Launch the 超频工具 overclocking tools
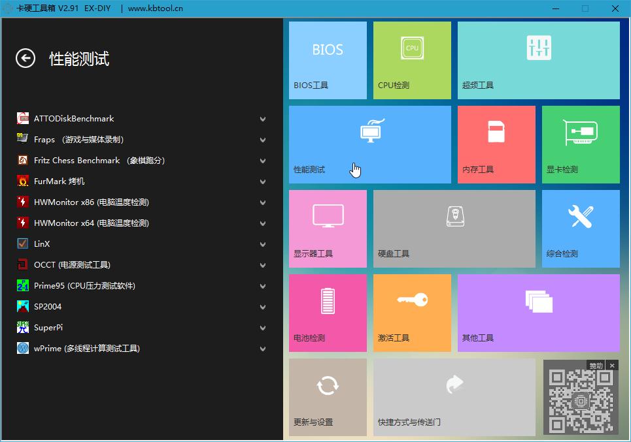631x442 pixels. click(537, 60)
